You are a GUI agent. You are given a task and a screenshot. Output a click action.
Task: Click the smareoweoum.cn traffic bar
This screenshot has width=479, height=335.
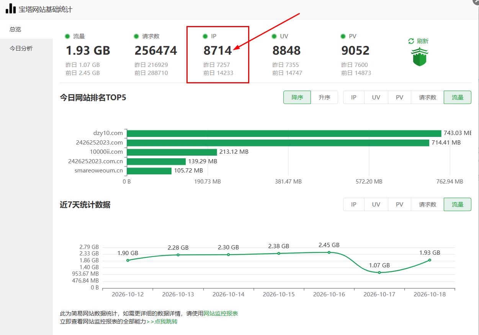coord(149,171)
